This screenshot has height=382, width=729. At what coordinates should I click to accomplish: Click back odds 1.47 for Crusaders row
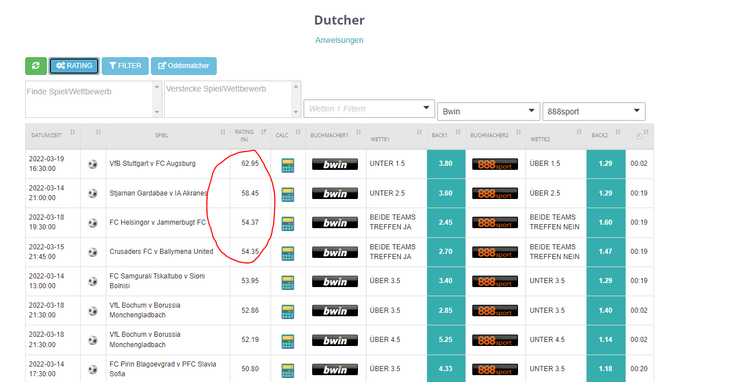click(606, 252)
